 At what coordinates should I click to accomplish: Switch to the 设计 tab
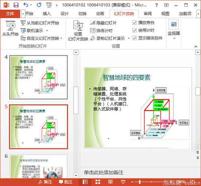64,13
